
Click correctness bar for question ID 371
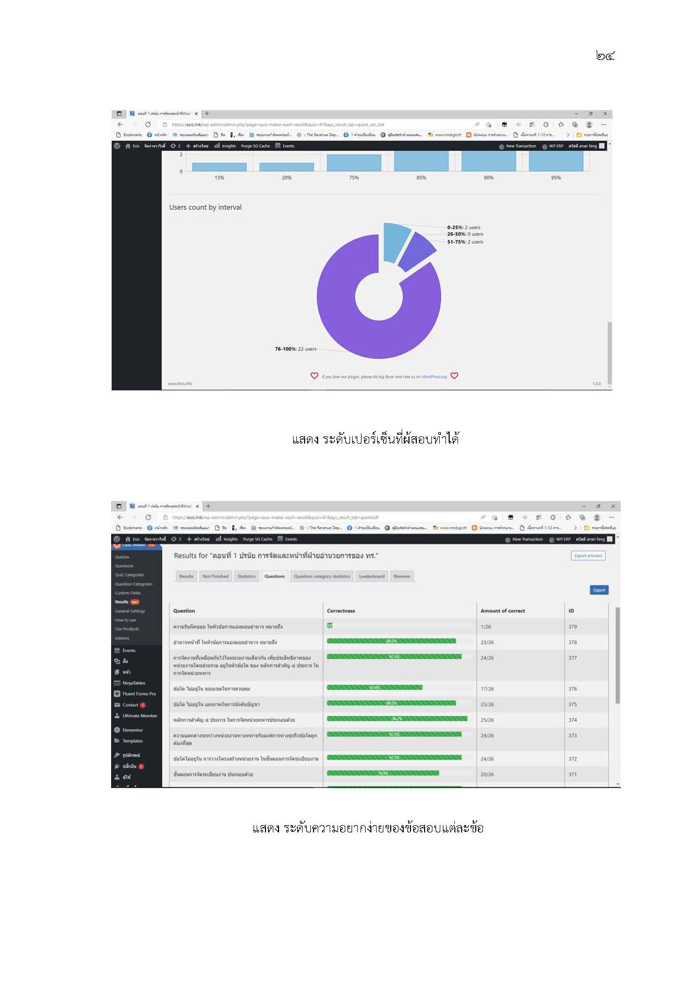383,773
